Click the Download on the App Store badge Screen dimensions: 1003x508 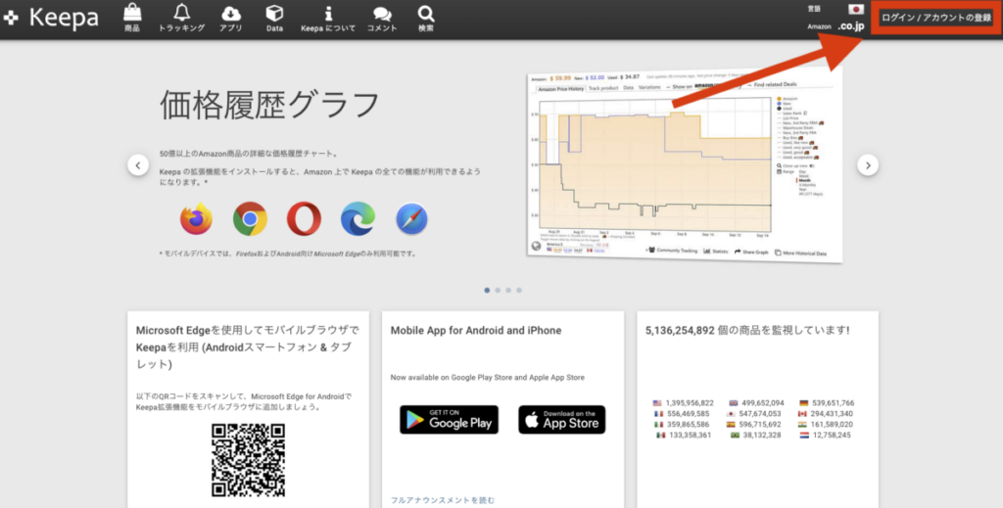pos(561,420)
